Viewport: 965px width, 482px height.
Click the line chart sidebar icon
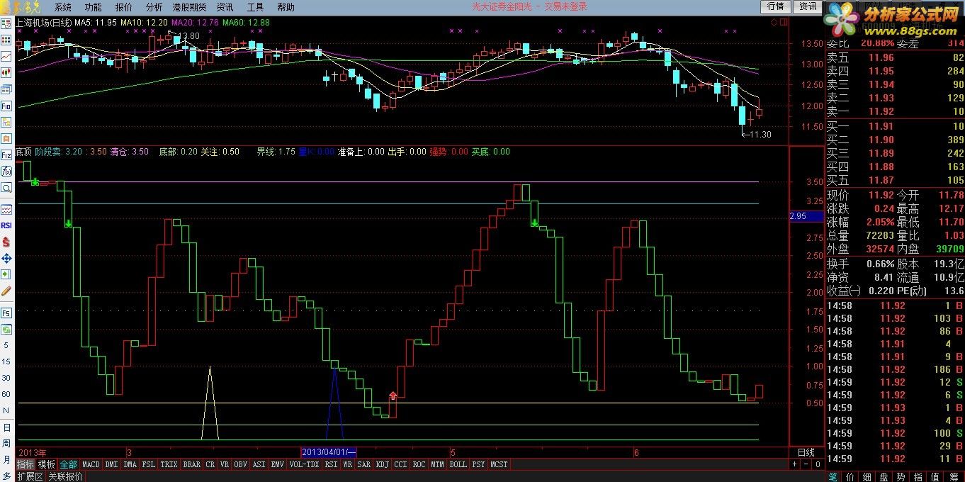point(6,57)
